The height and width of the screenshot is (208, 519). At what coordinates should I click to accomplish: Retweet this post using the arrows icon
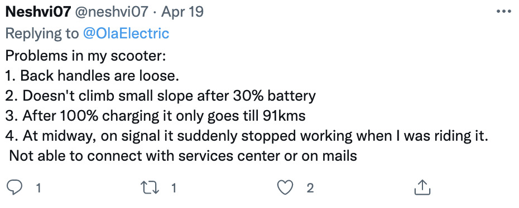coord(150,188)
